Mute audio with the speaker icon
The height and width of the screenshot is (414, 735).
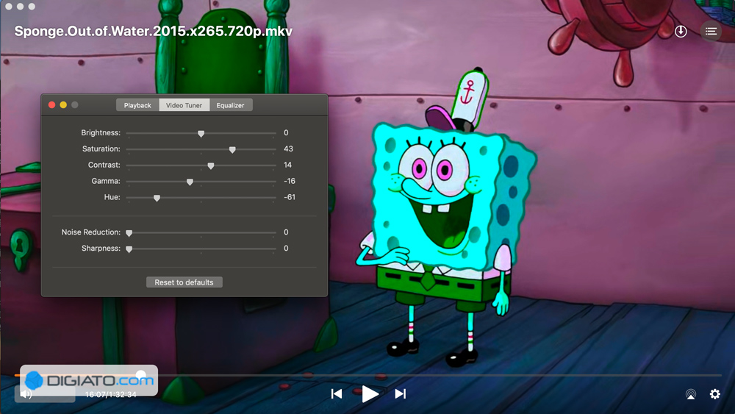click(x=26, y=394)
